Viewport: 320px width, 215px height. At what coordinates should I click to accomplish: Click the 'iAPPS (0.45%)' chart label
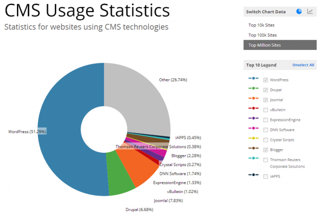(x=188, y=138)
